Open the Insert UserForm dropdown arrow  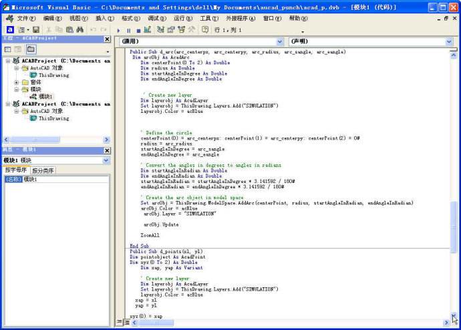(28, 30)
